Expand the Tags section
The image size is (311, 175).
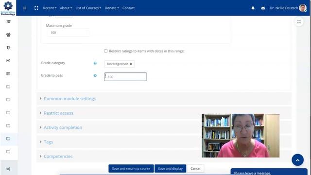click(x=48, y=142)
